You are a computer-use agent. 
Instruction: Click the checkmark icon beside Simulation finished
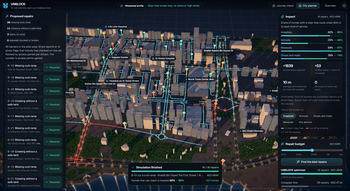(x=133, y=168)
